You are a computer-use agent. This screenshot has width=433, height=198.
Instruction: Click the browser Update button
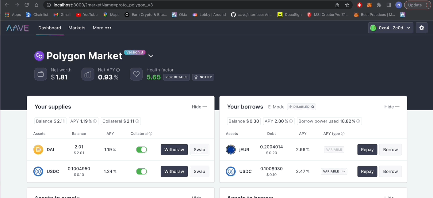point(417,5)
